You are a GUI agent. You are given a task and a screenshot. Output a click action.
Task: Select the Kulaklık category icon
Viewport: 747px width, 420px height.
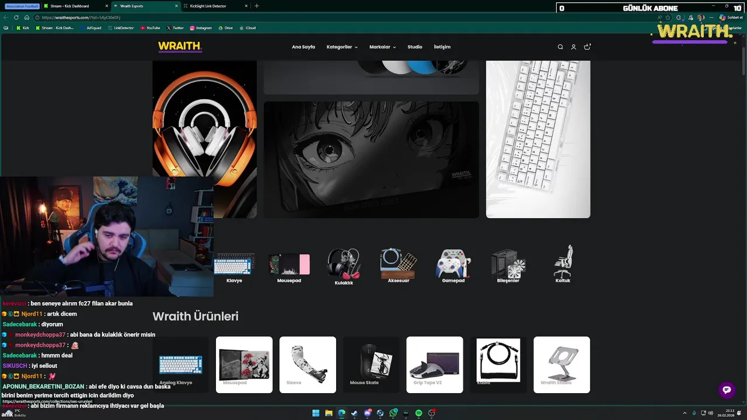click(x=344, y=267)
